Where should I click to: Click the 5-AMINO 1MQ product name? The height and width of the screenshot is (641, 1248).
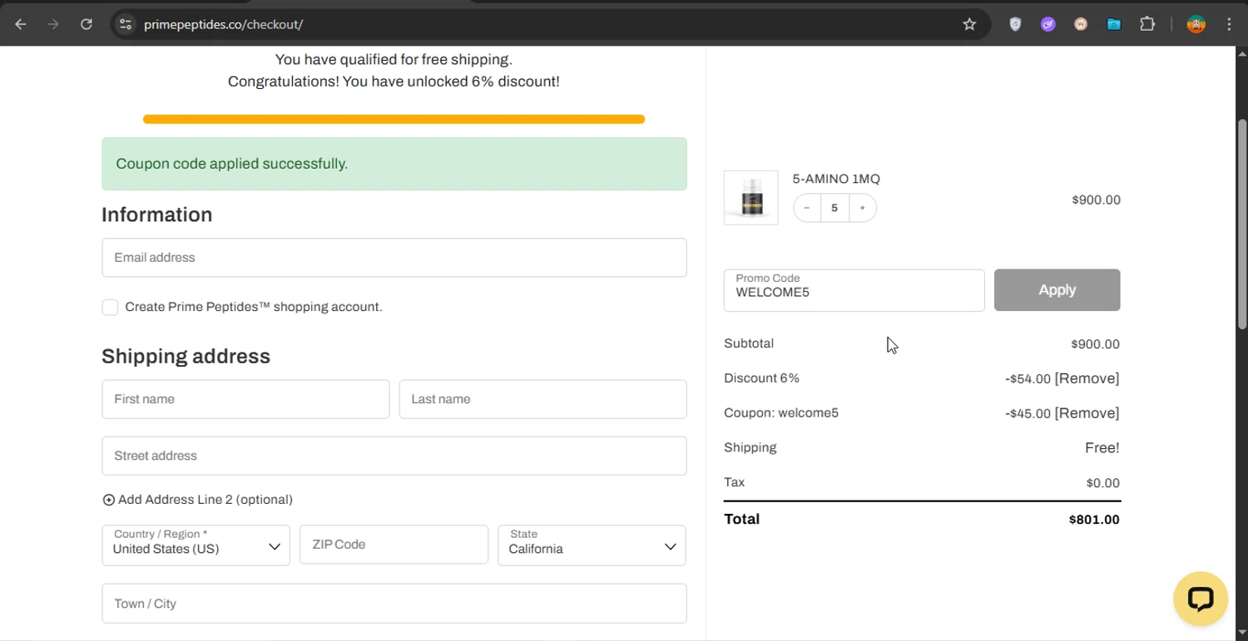836,179
